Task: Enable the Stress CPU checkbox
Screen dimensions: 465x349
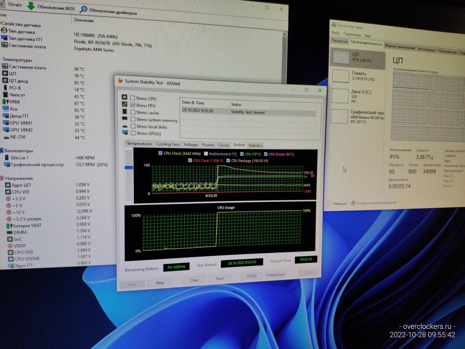Action: click(133, 98)
